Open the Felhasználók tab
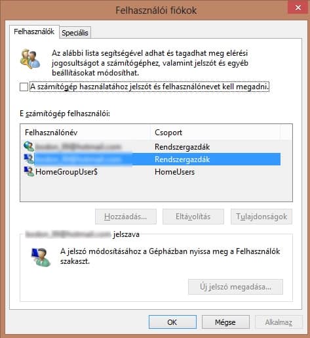Viewport: 310px width, 338px height. (34, 32)
